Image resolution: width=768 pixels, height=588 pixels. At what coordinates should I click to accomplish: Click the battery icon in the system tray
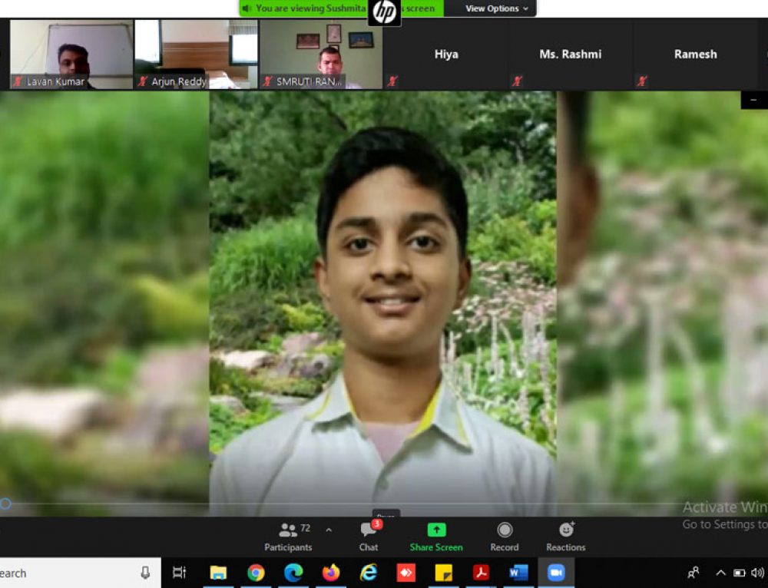(x=739, y=573)
